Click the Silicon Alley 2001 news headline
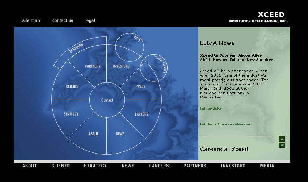Image resolution: width=308 pixels, height=182 pixels. tap(237, 57)
